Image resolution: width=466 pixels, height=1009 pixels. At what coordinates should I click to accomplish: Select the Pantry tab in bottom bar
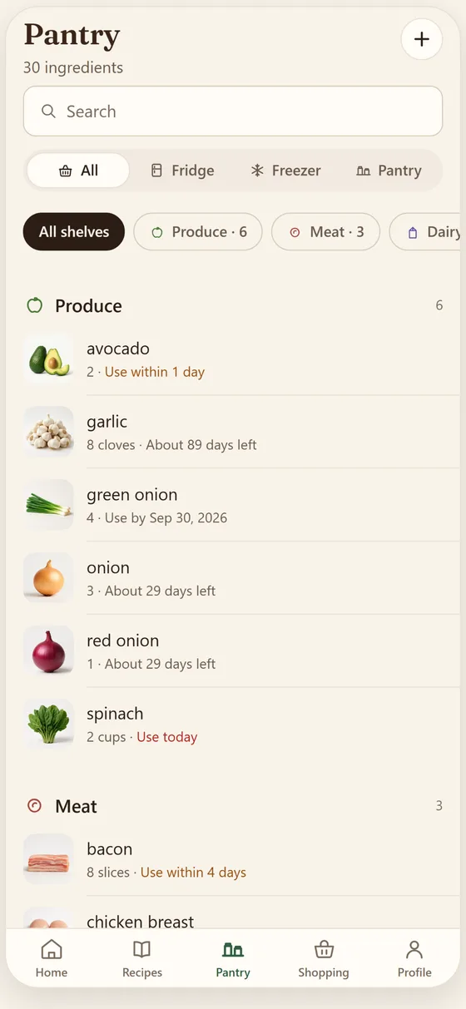click(x=233, y=958)
